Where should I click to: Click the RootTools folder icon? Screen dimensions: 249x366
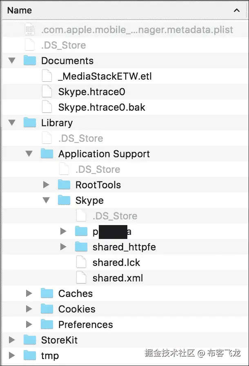pos(64,185)
